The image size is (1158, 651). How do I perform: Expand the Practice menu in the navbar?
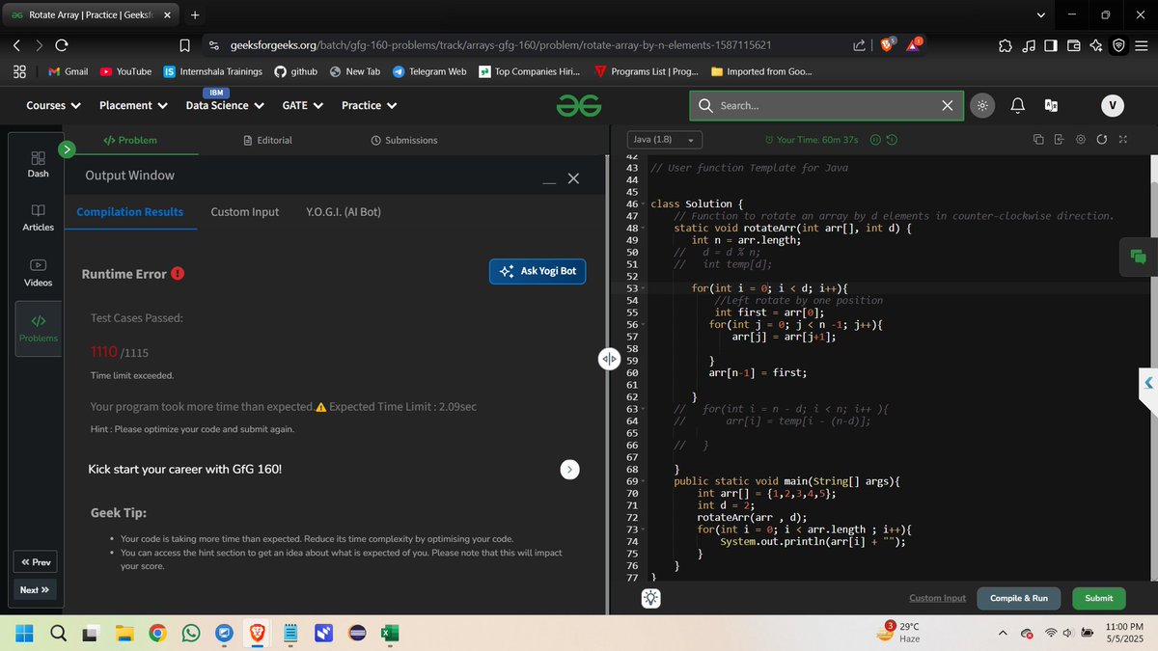[x=368, y=105]
